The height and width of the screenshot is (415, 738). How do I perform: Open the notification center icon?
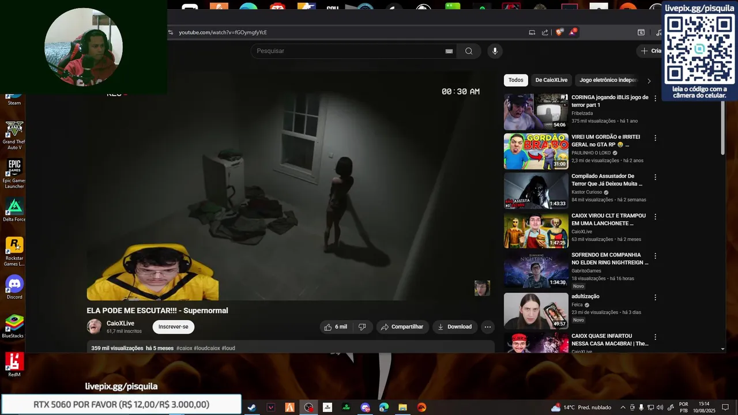click(x=725, y=408)
